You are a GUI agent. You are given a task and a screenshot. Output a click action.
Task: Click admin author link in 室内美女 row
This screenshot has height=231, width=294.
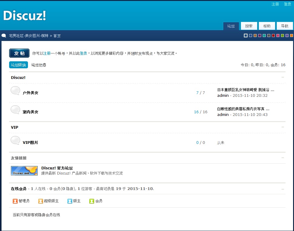tap(223, 115)
